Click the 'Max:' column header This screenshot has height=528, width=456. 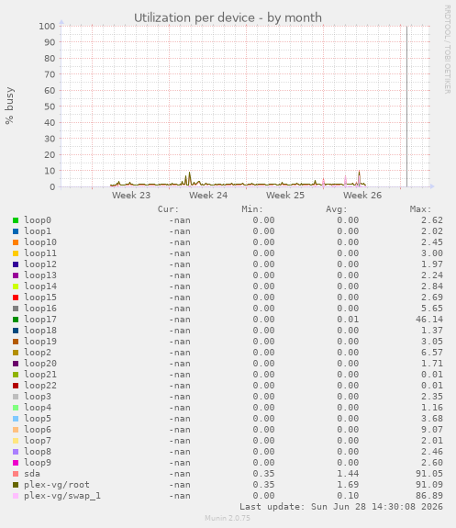point(420,209)
